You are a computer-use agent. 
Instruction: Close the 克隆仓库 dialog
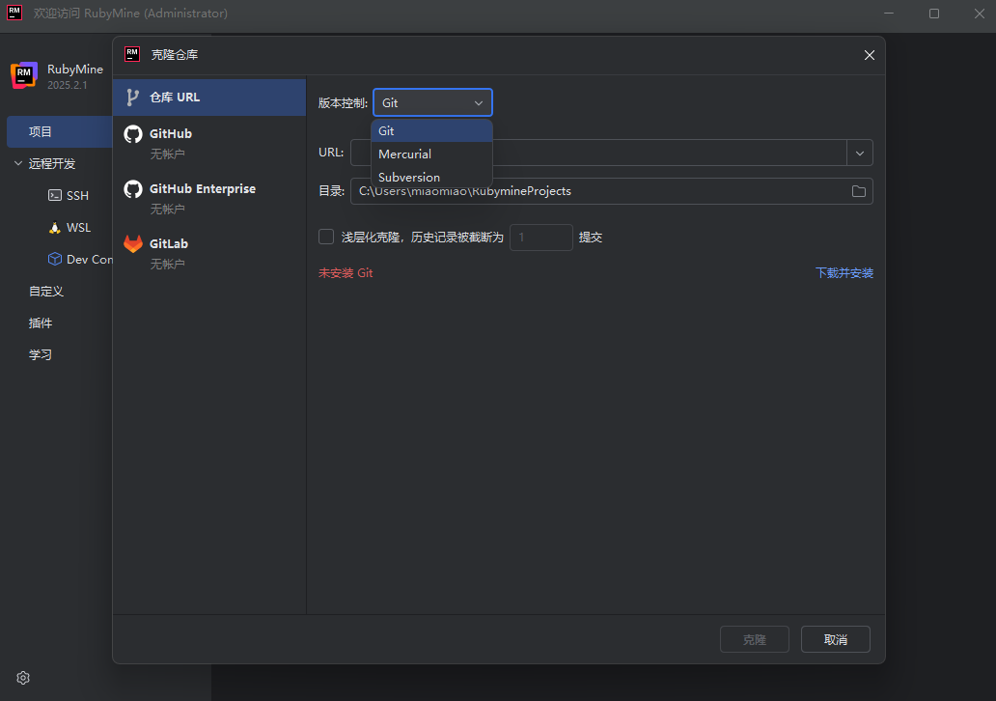[x=869, y=55]
